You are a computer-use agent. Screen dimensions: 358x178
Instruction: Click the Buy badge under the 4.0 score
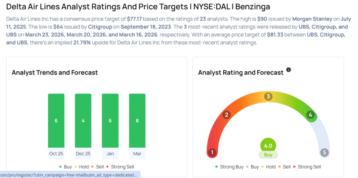(x=268, y=155)
